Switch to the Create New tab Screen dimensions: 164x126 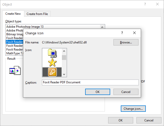coord(13,14)
